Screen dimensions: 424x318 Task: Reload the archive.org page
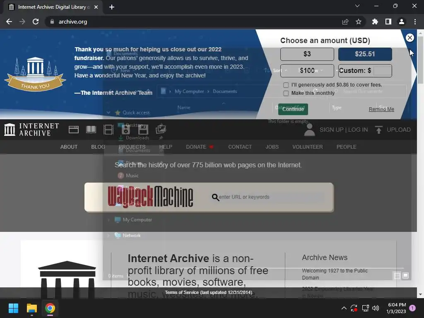36,22
